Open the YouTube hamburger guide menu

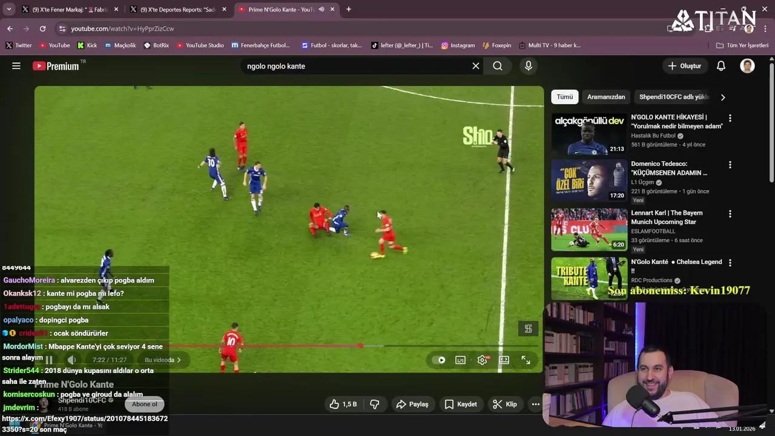(x=16, y=66)
